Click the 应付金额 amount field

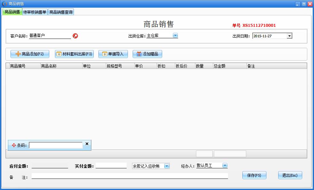50,165
